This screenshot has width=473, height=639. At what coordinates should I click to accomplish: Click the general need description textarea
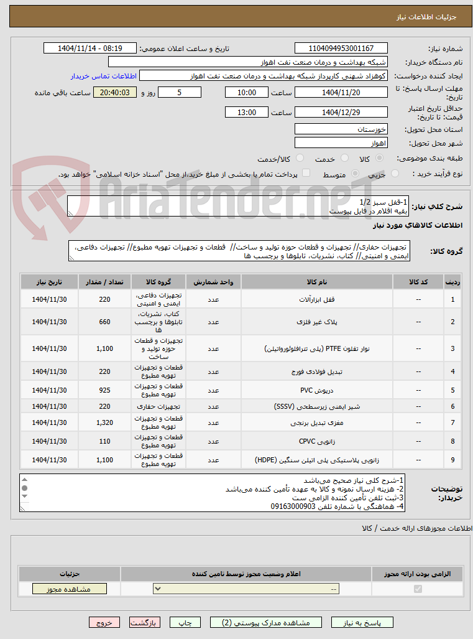coord(238,206)
